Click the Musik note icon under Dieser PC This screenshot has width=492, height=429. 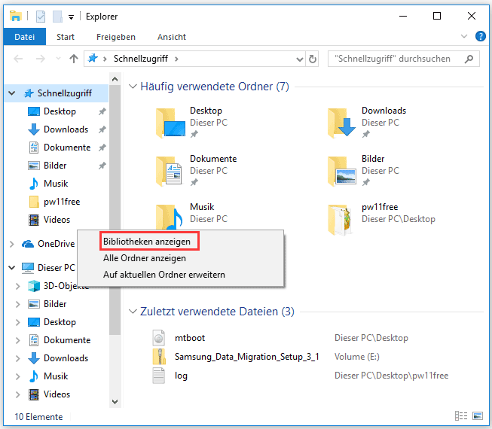click(x=34, y=376)
